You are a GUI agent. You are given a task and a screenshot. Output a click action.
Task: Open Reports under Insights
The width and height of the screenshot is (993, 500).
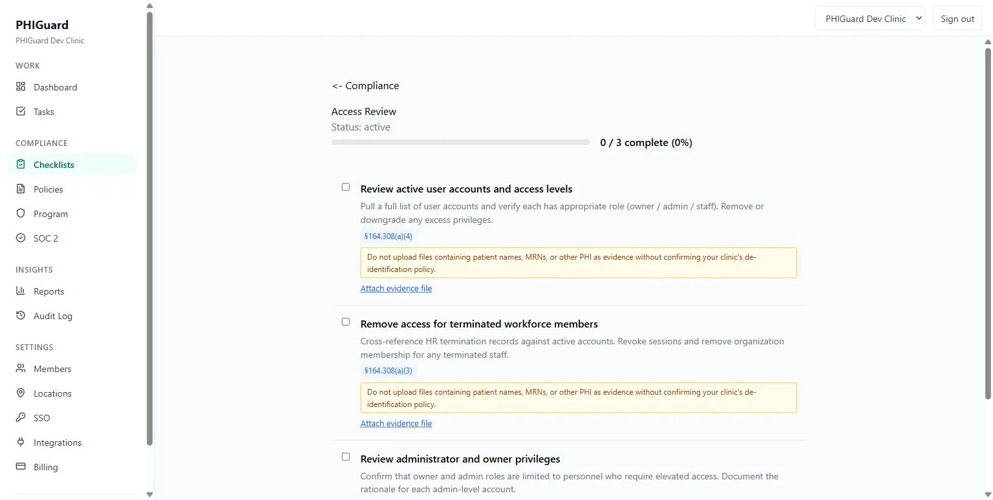coord(72,291)
